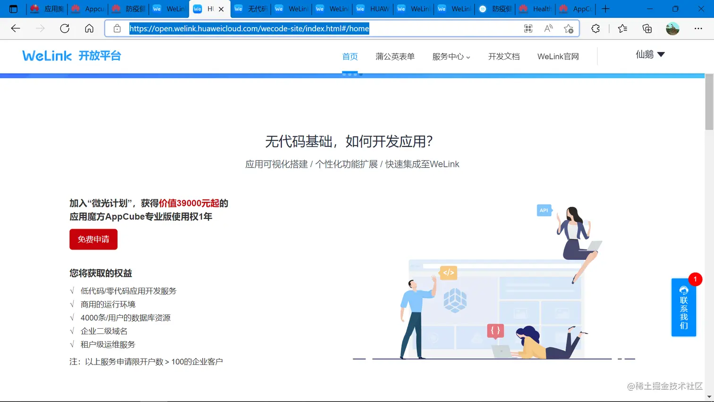Click the WeLink 开放平台 logo
Screen dimensions: 714x402
tap(72, 56)
